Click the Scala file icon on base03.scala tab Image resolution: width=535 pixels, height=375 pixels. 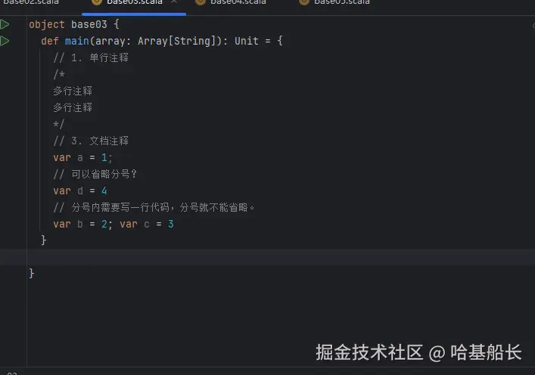[97, 2]
